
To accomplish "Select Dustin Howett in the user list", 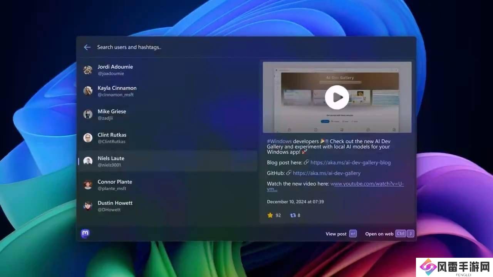I will (x=168, y=206).
